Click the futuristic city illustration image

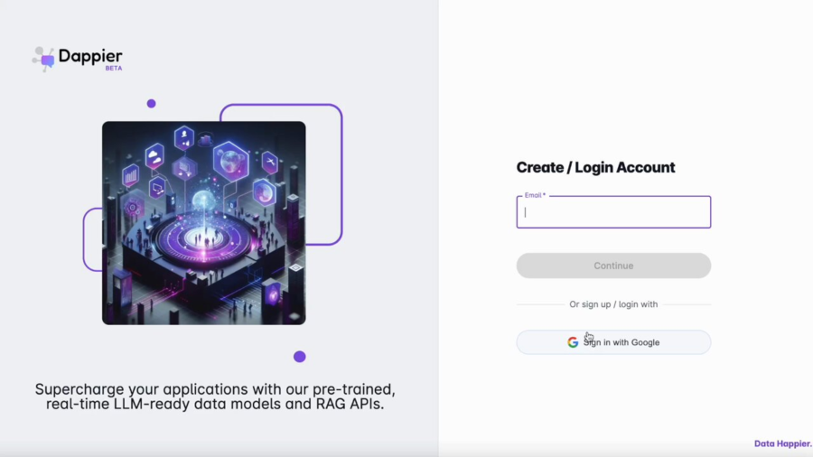[204, 223]
